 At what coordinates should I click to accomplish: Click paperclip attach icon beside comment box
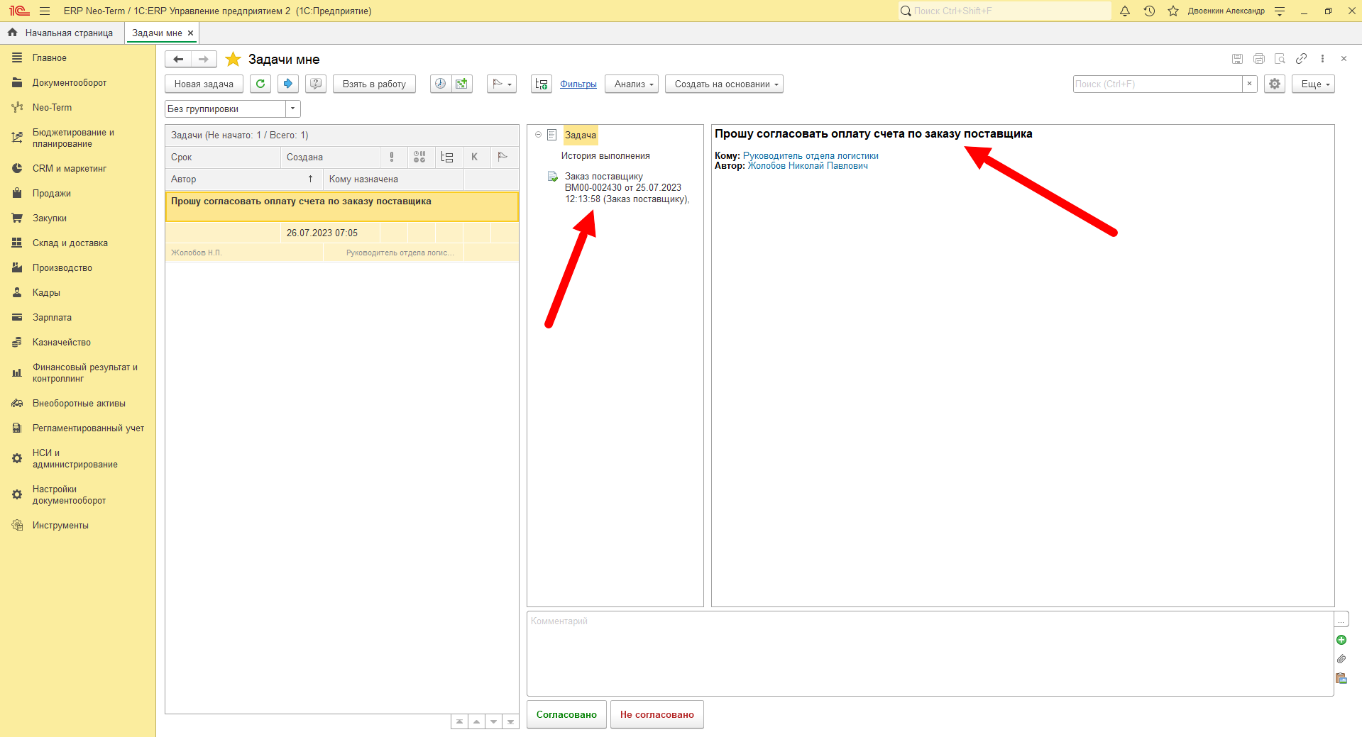point(1341,659)
